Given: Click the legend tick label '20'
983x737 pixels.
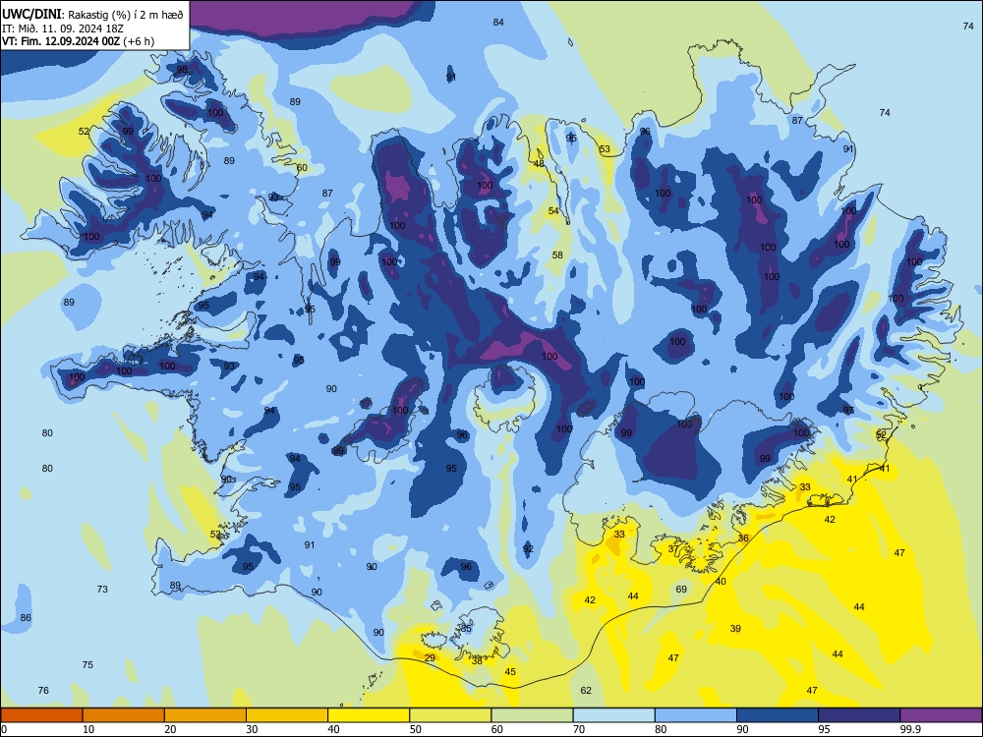Looking at the screenshot, I should pos(170,729).
